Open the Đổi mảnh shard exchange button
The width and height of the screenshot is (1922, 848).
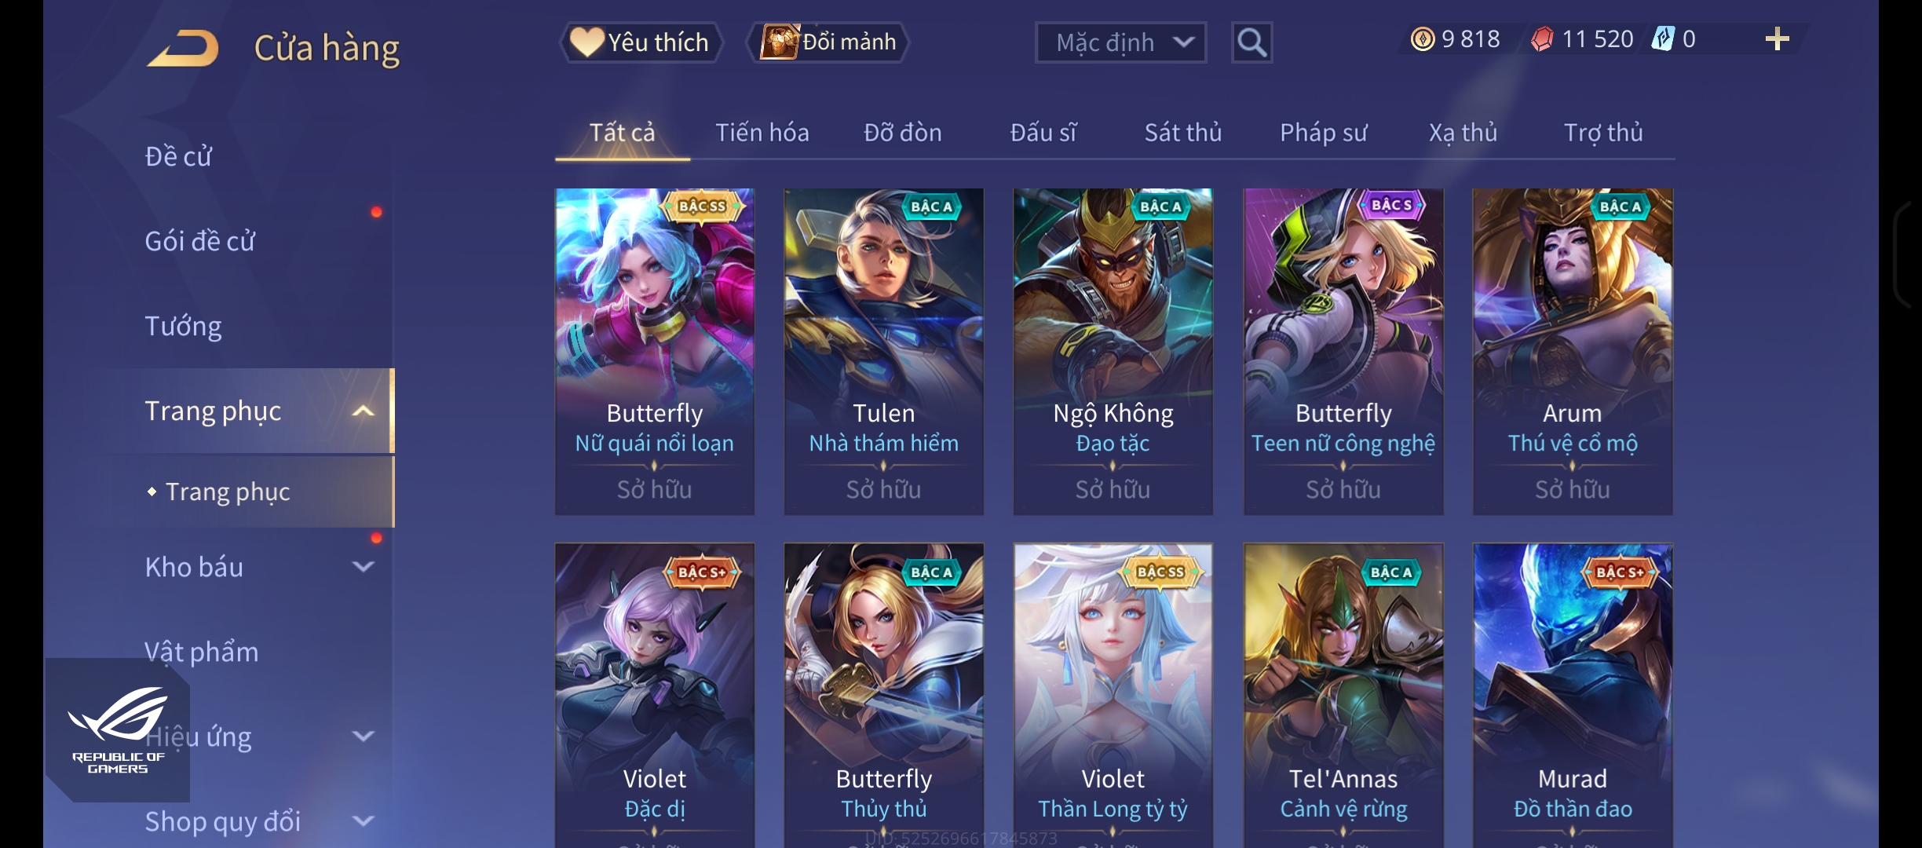click(829, 42)
